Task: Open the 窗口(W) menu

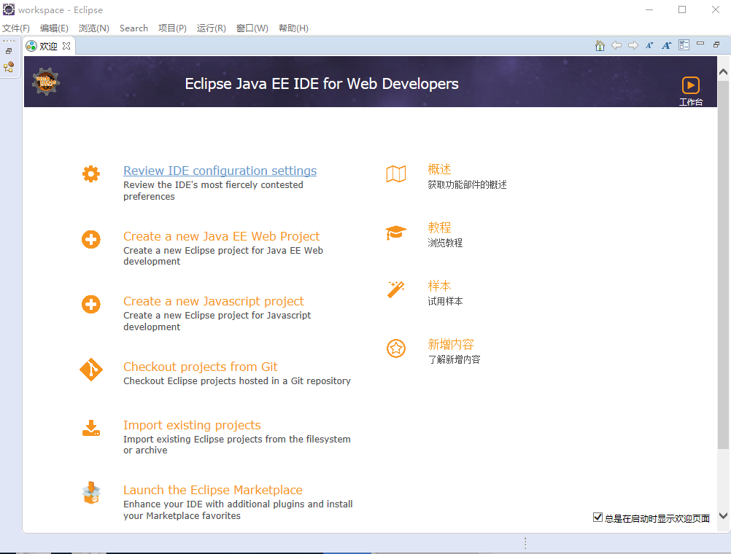Action: 252,28
